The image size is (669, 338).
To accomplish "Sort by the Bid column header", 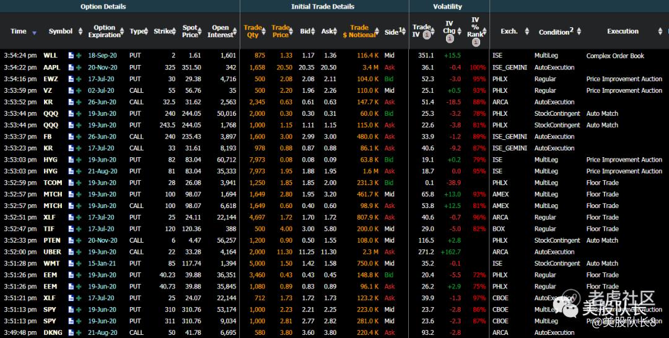I will tap(305, 31).
